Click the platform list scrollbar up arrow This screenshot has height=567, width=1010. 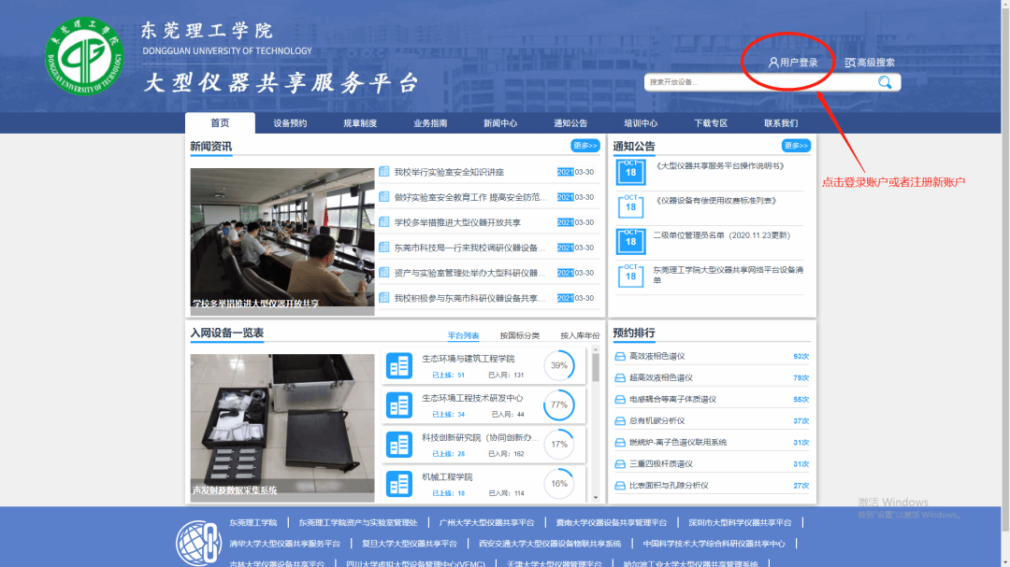point(596,349)
